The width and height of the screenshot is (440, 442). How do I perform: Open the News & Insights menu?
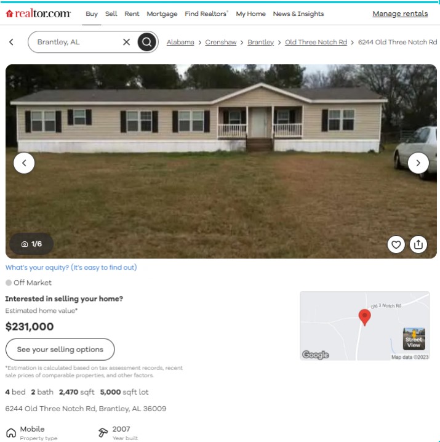(298, 14)
